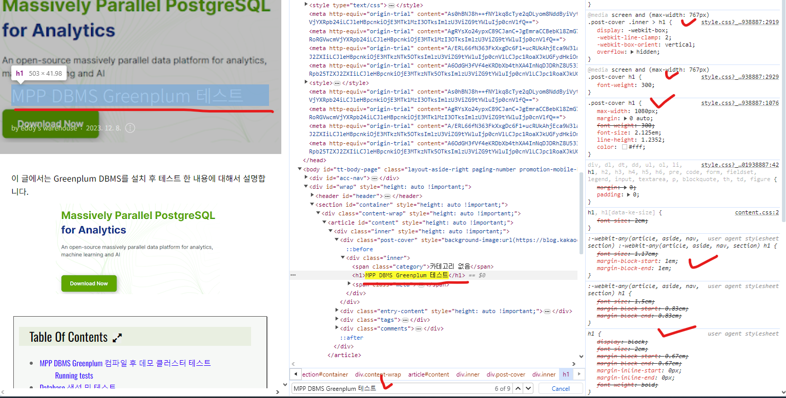The height and width of the screenshot is (398, 786).
Task: Expand collapsed ellipsis of div#acc-nav
Action: coord(375,178)
